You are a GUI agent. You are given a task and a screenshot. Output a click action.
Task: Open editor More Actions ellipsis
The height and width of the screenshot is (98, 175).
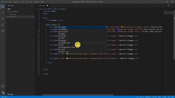[172, 5]
